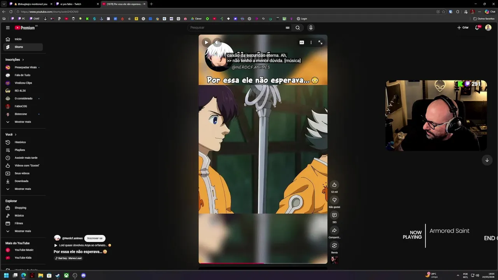This screenshot has width=498, height=280.
Task: Select Shorts in the sidebar
Action: 23,47
